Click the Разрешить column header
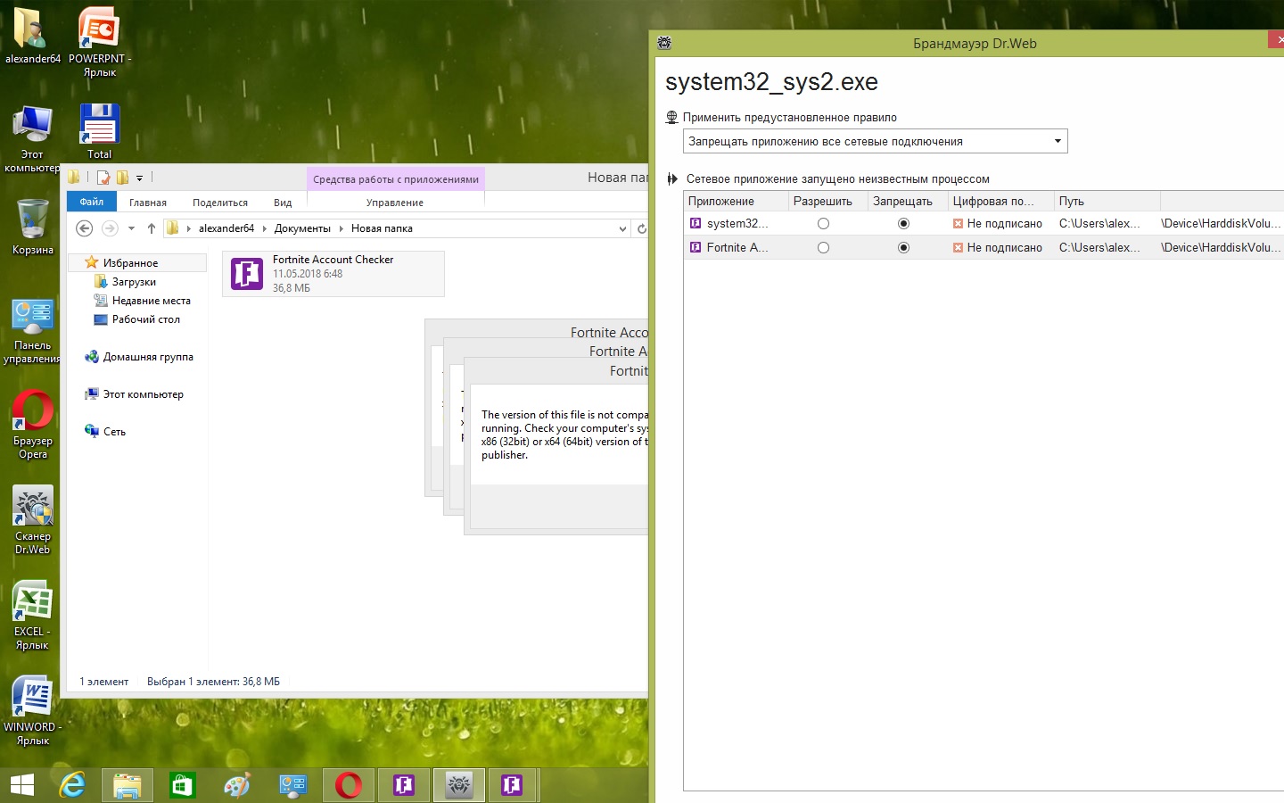Screen dimensions: 1284x803 828,201
